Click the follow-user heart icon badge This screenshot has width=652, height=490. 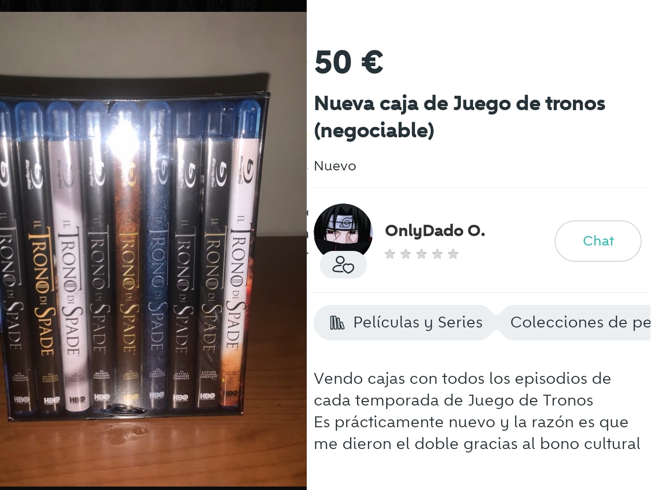343,265
